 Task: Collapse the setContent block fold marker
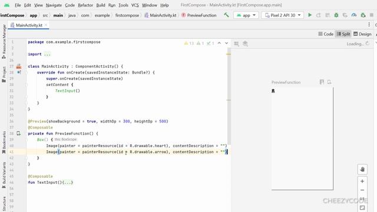pyautogui.click(x=26, y=85)
